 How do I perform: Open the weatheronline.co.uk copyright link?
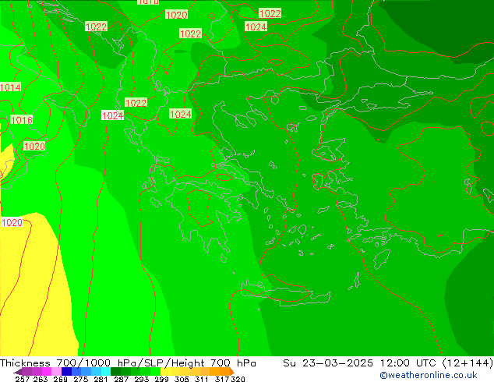coord(429,375)
